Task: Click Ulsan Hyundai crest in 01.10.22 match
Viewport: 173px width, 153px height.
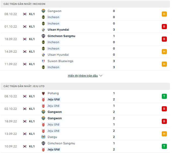Action: pyautogui.click(x=43, y=30)
